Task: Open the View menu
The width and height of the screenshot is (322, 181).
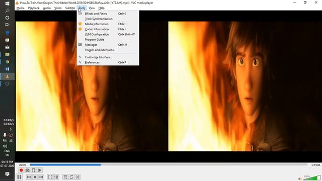Action: click(x=92, y=8)
